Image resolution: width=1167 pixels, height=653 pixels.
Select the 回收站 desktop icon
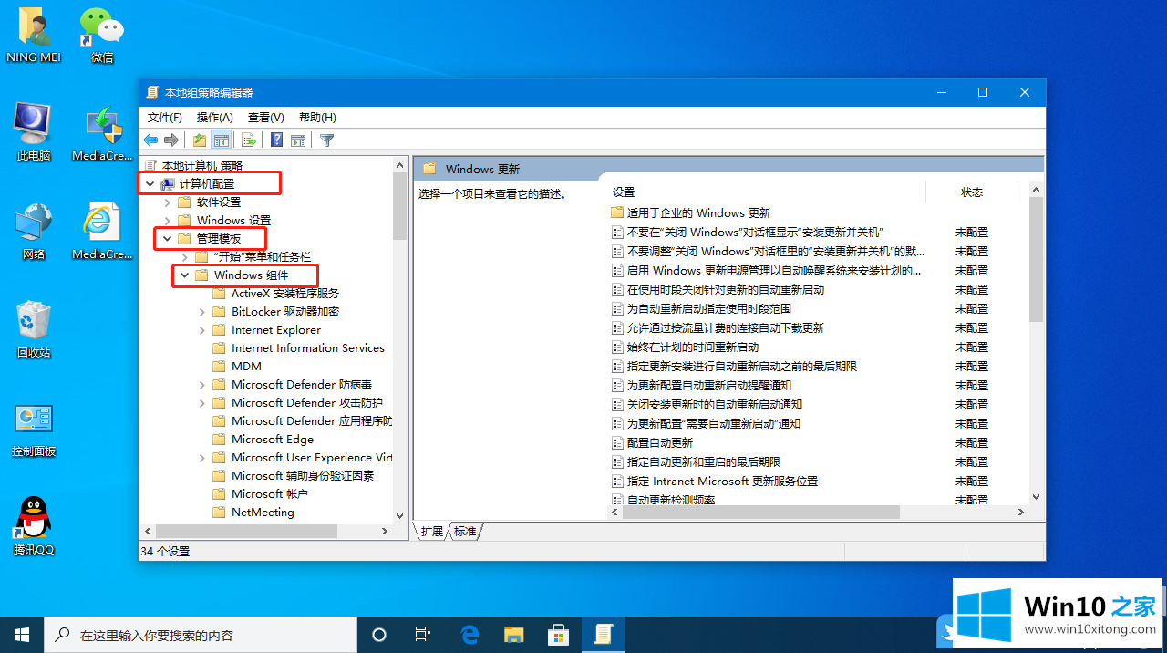click(x=34, y=330)
